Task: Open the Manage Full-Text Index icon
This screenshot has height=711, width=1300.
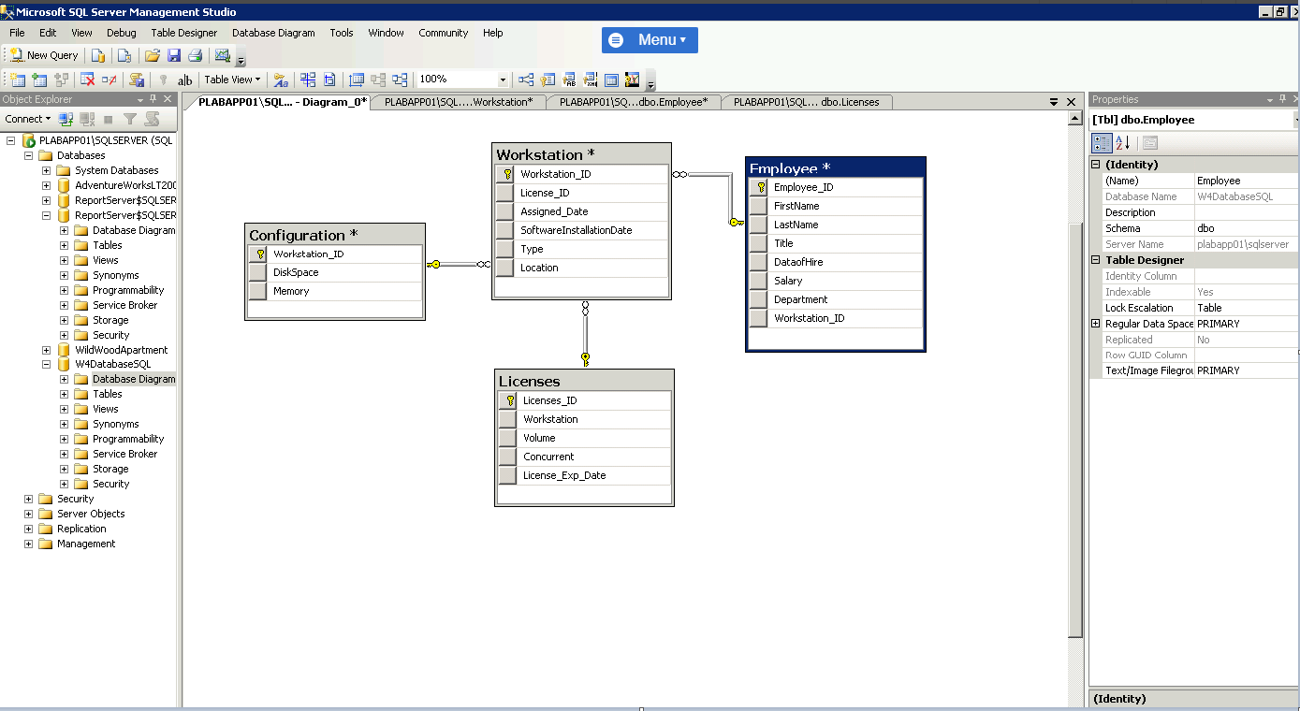Action: [x=569, y=80]
